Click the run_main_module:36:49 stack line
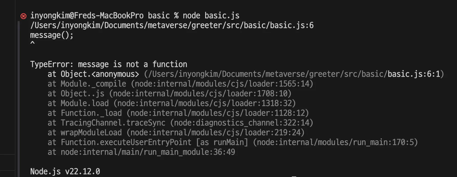This screenshot has width=457, height=177. coord(141,152)
